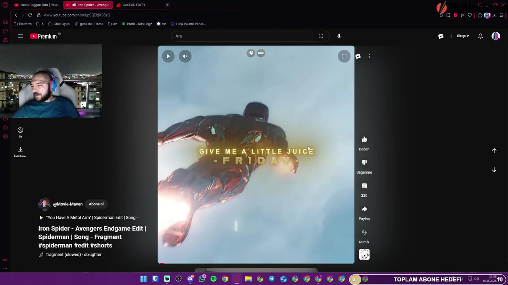Select the youtube.com/shorts address bar

point(77,15)
